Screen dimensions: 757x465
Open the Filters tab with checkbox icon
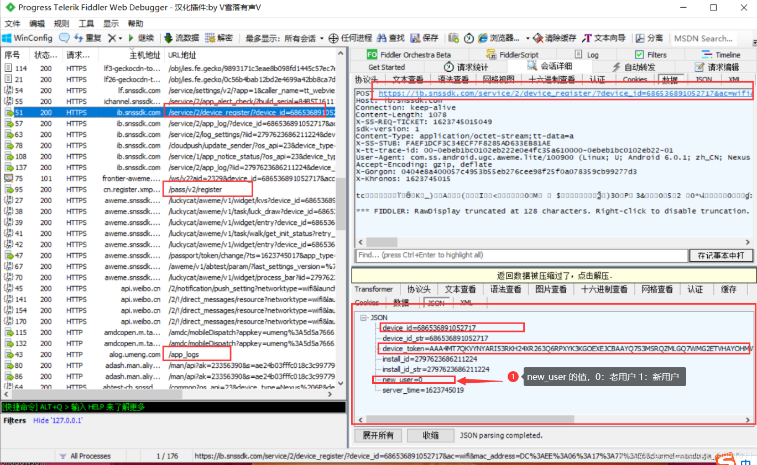tap(650, 55)
